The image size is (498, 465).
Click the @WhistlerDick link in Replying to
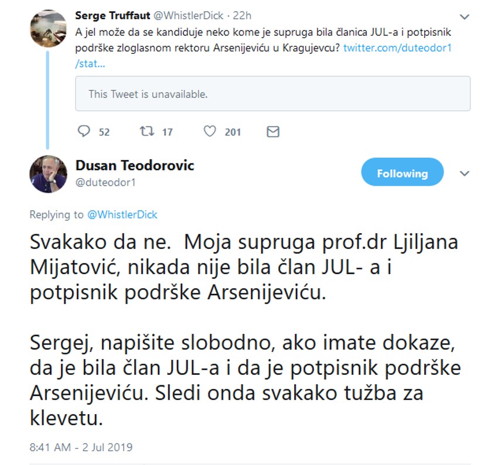[x=122, y=215]
